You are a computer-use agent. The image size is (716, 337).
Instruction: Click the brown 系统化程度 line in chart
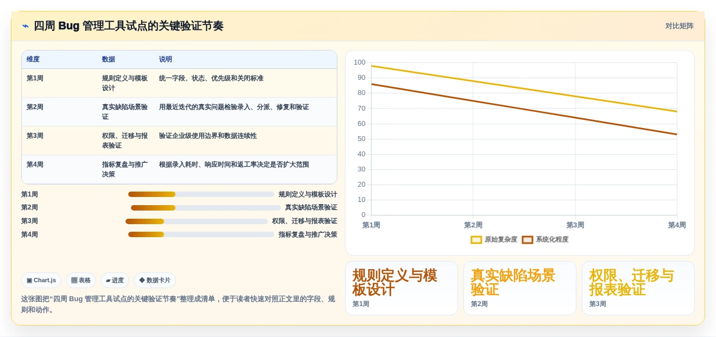524,109
